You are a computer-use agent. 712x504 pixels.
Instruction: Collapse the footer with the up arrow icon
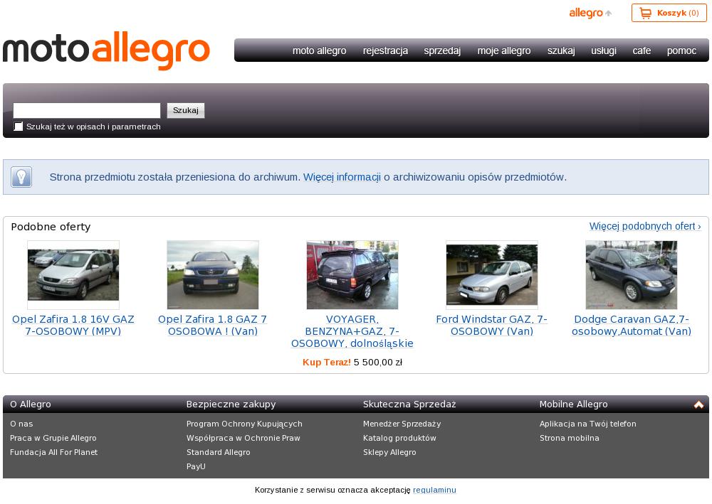(x=699, y=404)
